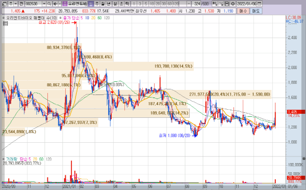Select the volume 20-period average legend
306x190 pixels.
35,159
